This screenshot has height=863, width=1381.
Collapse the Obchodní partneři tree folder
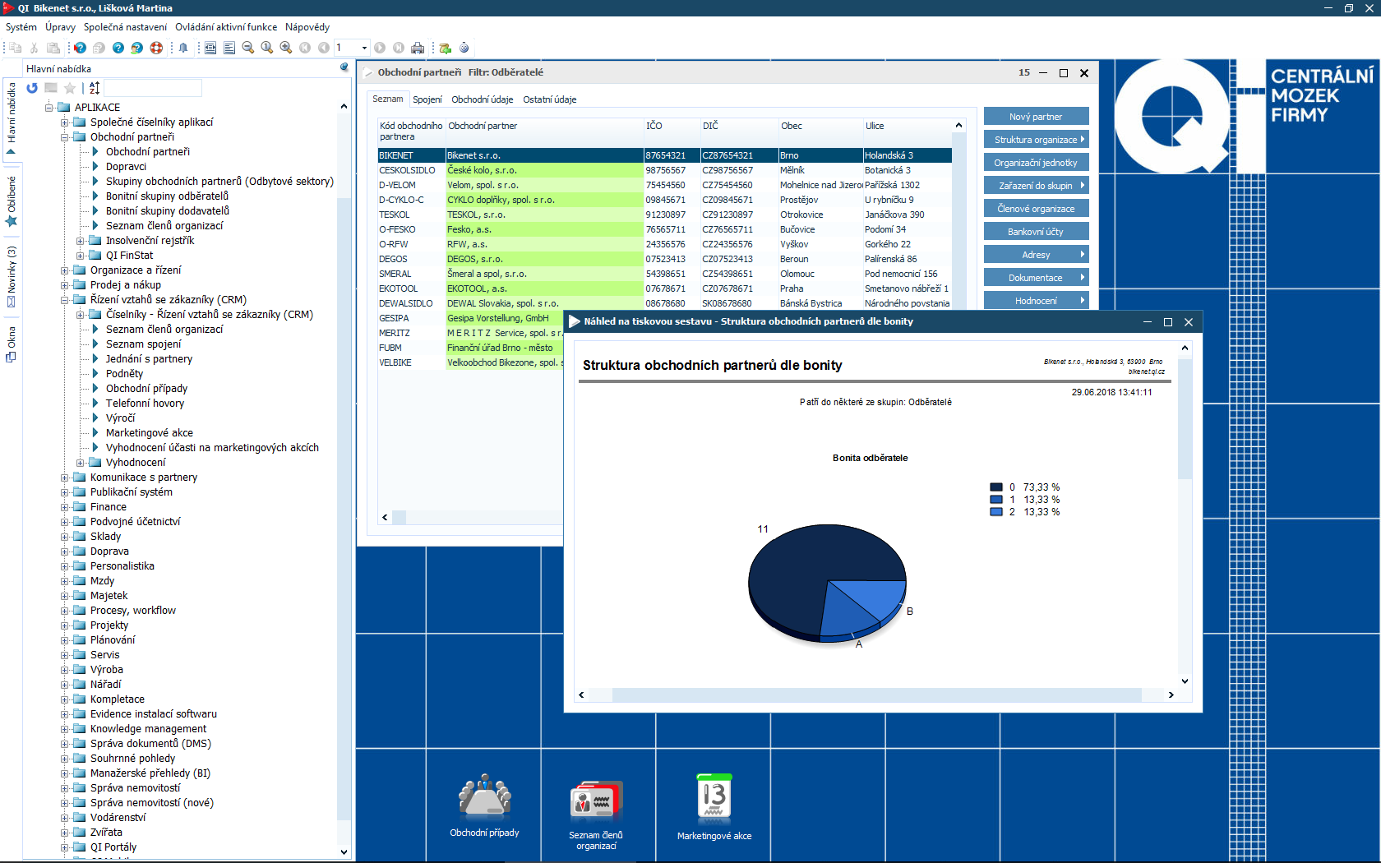pyautogui.click(x=65, y=137)
